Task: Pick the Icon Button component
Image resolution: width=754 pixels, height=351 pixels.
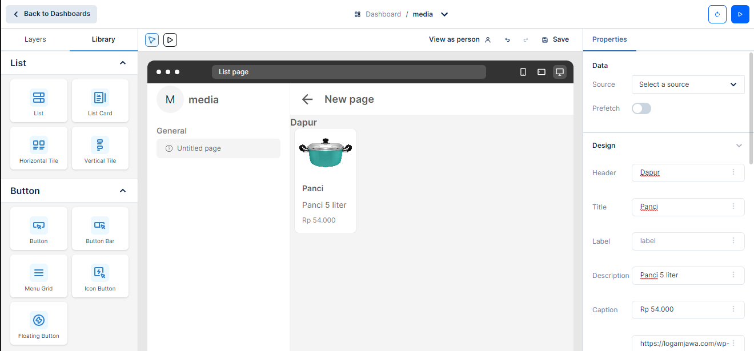Action: pos(100,276)
